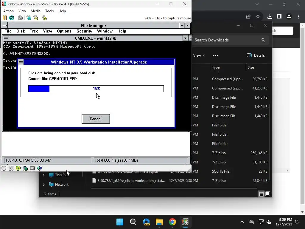Open File Manager's Options menu
This screenshot has width=305, height=229.
pyautogui.click(x=64, y=31)
